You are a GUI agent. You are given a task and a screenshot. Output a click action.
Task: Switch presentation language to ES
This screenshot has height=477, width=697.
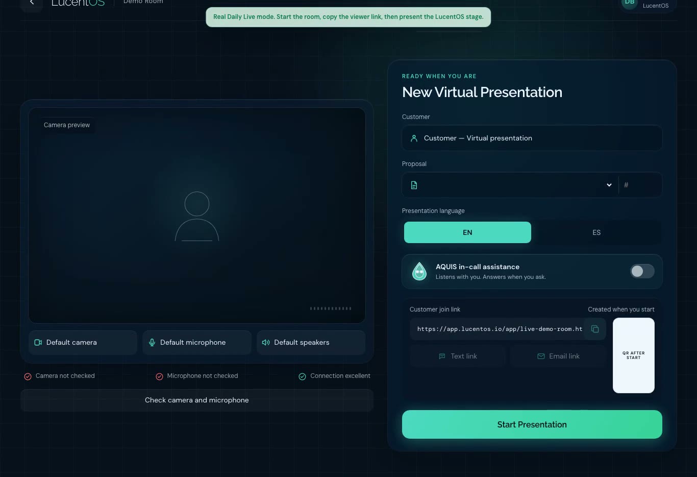tap(596, 232)
